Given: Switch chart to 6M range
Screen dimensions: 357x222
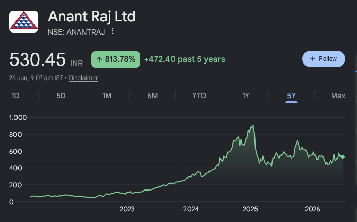Looking at the screenshot, I should point(152,96).
